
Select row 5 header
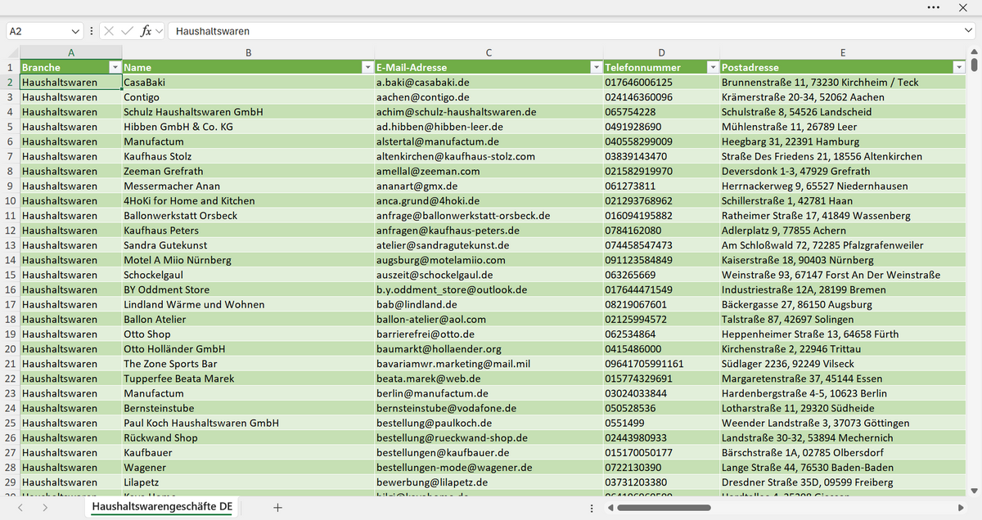tap(10, 127)
